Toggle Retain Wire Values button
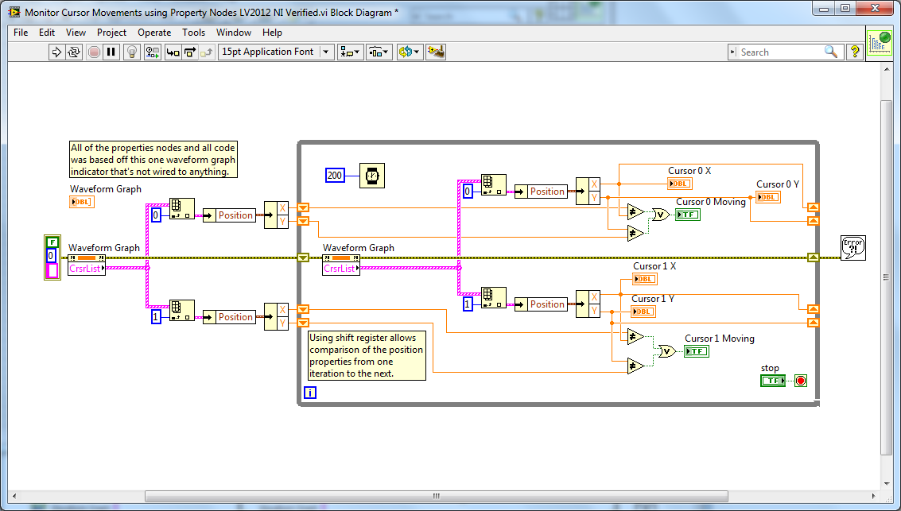The image size is (901, 511). point(153,52)
